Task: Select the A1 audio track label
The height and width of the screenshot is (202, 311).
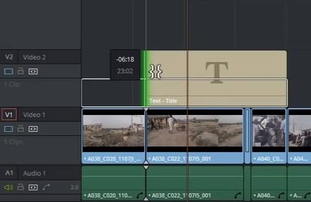Action: click(9, 173)
